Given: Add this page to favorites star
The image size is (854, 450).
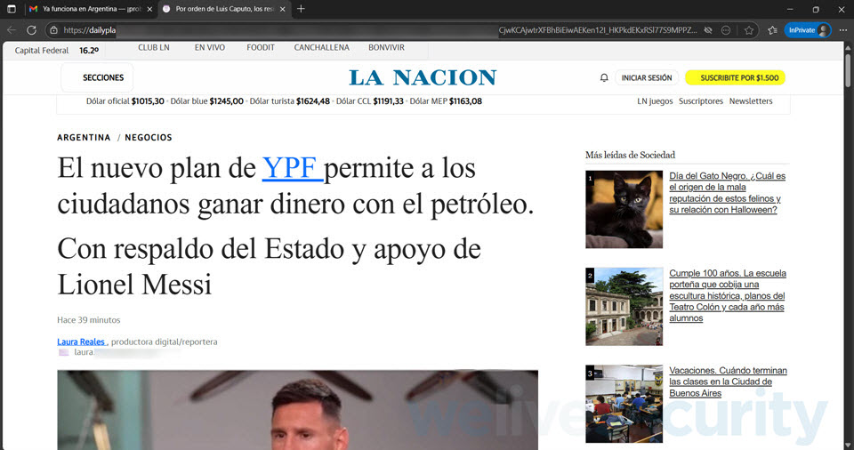Looking at the screenshot, I should [x=749, y=30].
